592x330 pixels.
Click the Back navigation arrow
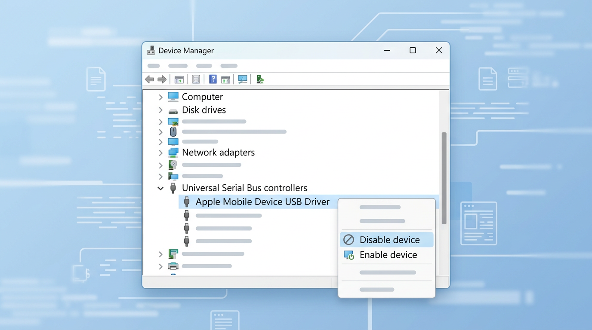pyautogui.click(x=149, y=79)
